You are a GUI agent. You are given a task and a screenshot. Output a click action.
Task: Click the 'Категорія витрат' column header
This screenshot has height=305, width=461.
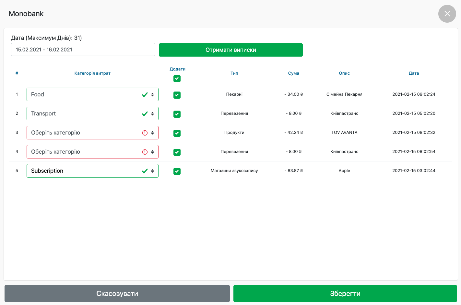[x=92, y=73]
